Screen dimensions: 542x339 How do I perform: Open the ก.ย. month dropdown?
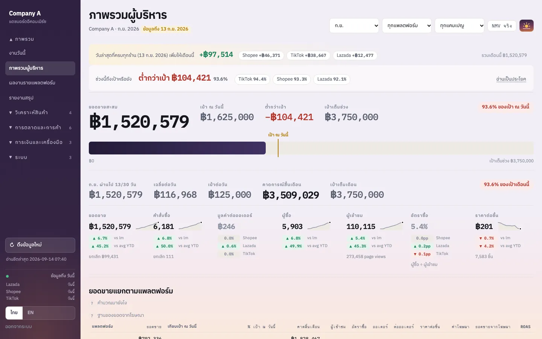click(354, 26)
